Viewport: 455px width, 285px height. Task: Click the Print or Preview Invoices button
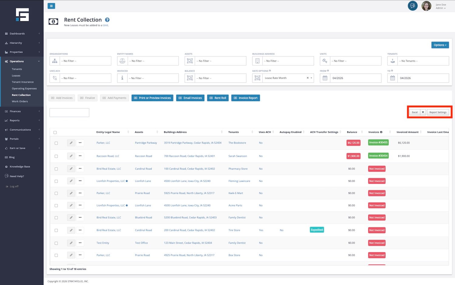(152, 98)
